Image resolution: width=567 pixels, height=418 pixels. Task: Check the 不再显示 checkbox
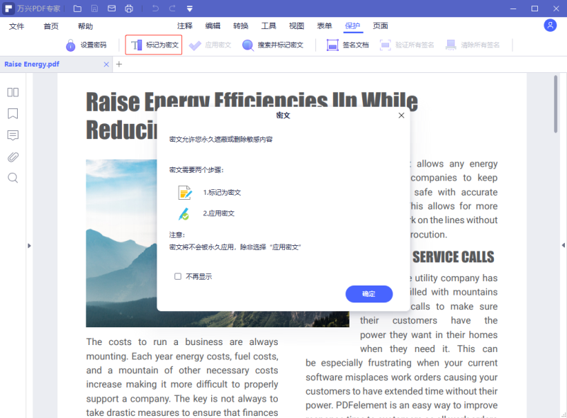pos(178,276)
